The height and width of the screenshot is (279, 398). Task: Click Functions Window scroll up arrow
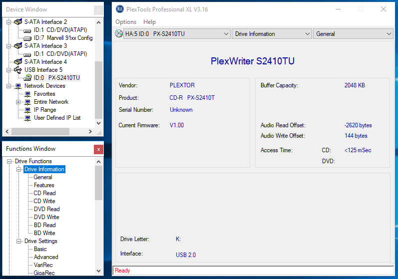pos(99,162)
